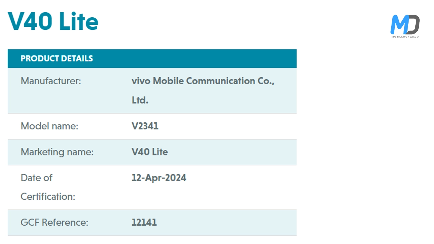Select the V2341 model value
The image size is (434, 244).
[x=145, y=126]
